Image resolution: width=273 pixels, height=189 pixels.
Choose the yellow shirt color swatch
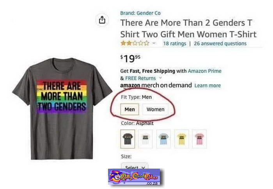pos(181,139)
